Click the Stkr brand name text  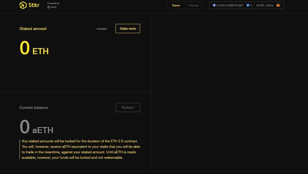tap(34, 5)
